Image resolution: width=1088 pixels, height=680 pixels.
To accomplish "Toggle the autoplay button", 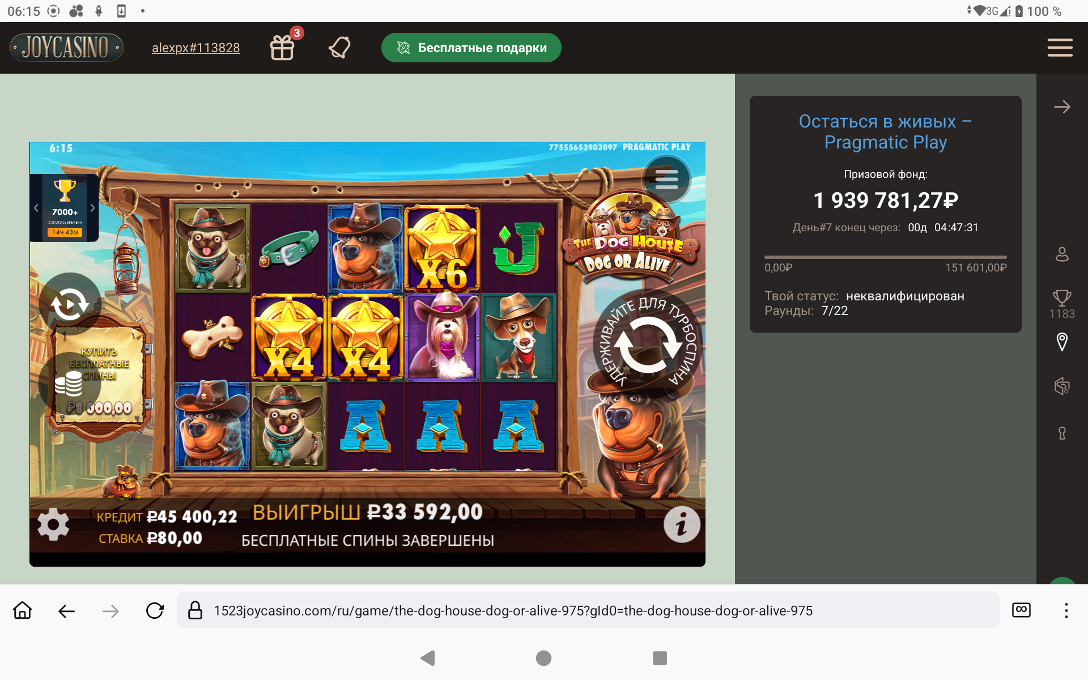I will pyautogui.click(x=70, y=304).
